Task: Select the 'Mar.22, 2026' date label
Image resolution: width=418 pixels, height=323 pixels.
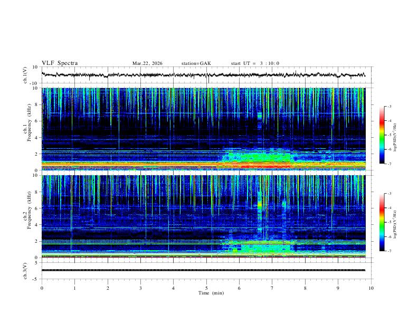Action: click(x=147, y=63)
